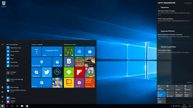Toggle the Сеть quick action
This screenshot has height=108, width=193.
pyautogui.click(x=170, y=88)
